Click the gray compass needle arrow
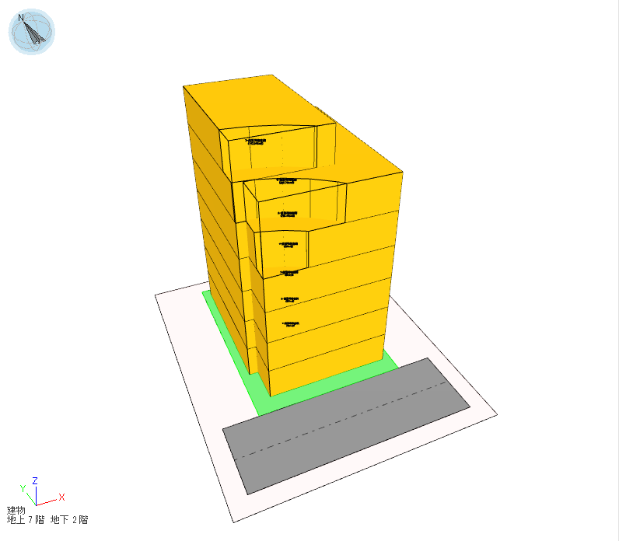 click(35, 33)
